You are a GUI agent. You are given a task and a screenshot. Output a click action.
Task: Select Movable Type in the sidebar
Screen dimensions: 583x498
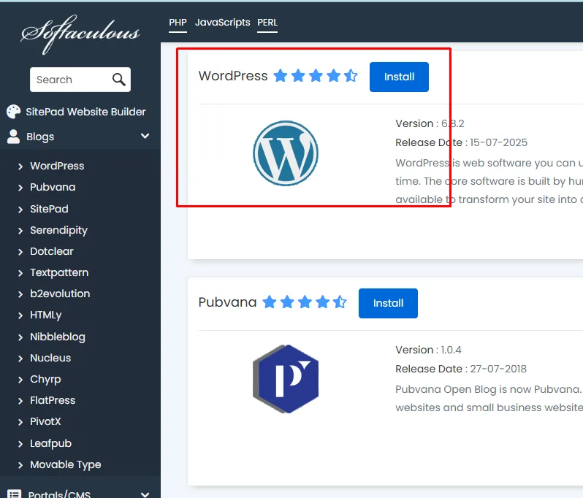[65, 464]
